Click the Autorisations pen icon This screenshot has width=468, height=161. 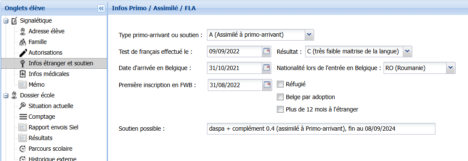pyautogui.click(x=23, y=53)
